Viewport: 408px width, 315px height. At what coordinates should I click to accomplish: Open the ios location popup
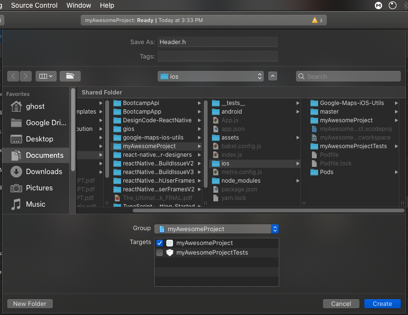click(210, 76)
